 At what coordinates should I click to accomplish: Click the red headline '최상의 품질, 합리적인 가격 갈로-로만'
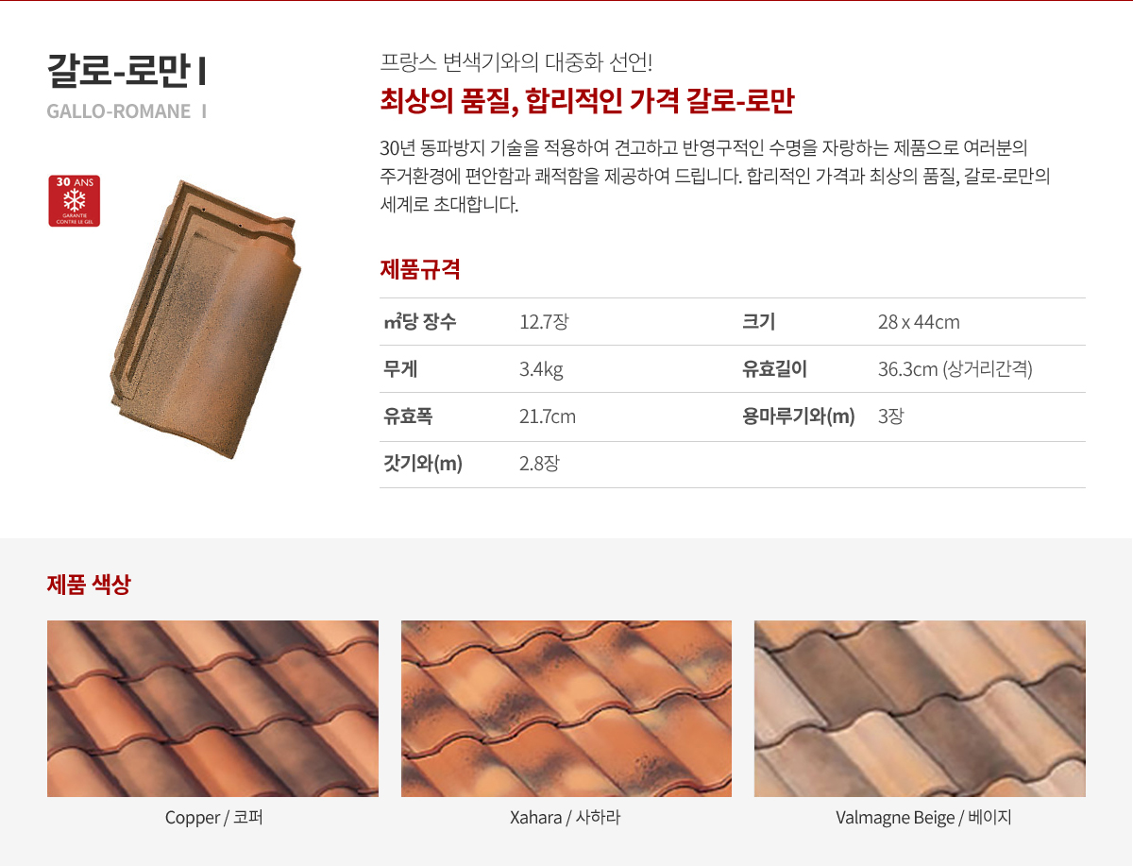pyautogui.click(x=586, y=101)
